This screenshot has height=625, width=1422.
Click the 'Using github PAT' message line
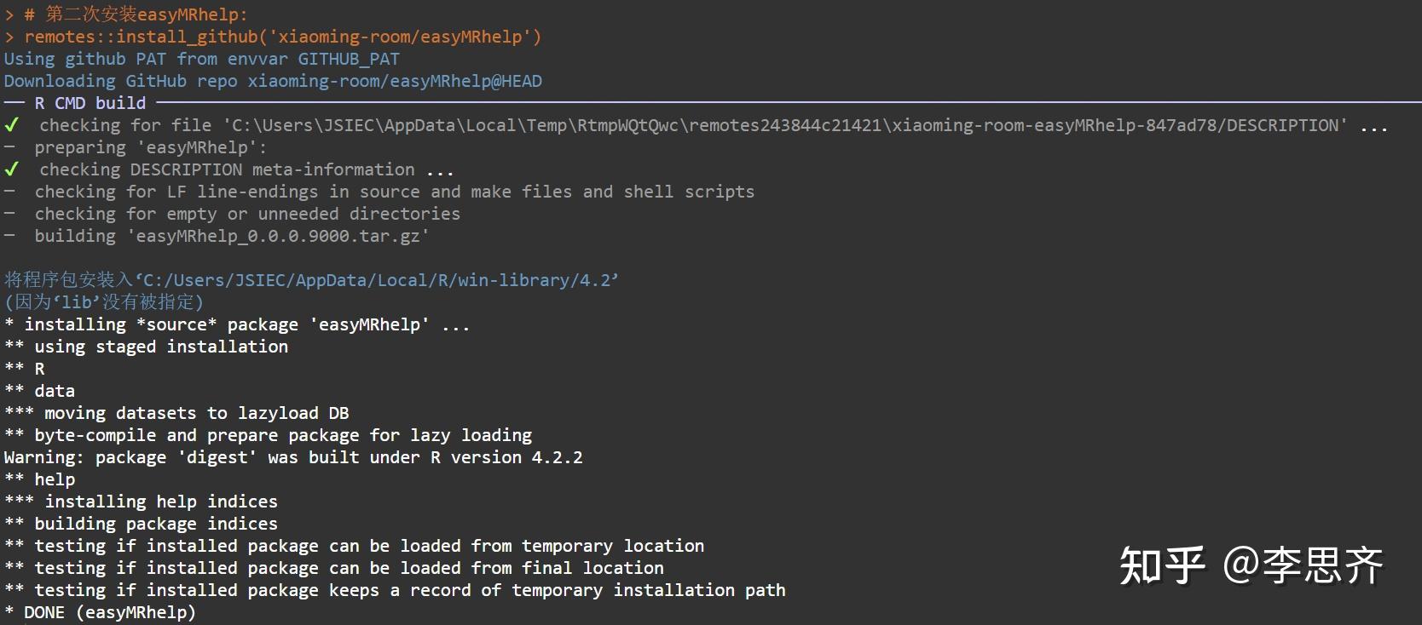point(201,59)
